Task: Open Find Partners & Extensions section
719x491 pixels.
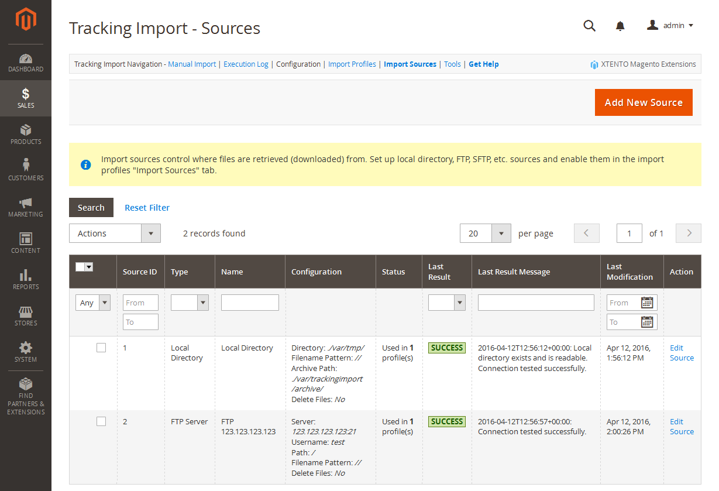Action: 26,397
